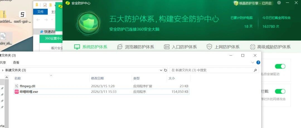Open the 入口防护体系 tab

pos(180,47)
